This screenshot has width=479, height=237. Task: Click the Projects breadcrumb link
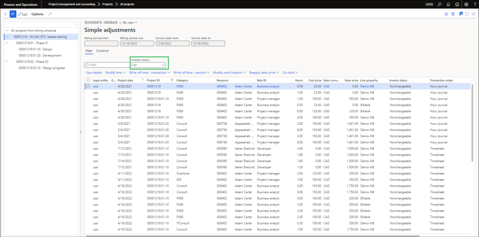(x=108, y=4)
